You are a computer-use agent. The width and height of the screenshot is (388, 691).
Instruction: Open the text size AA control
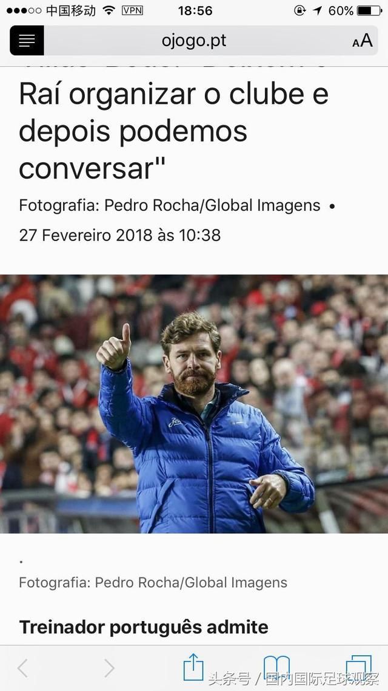[363, 41]
